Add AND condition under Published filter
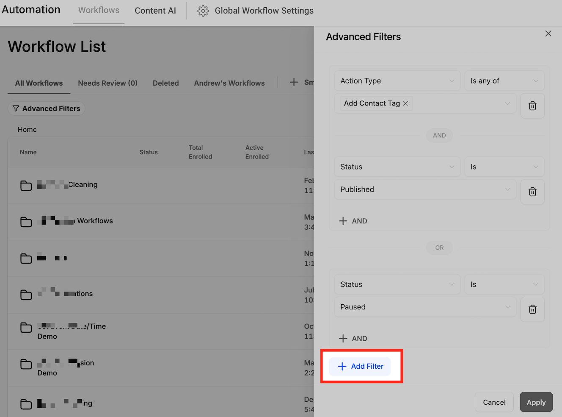 pyautogui.click(x=353, y=221)
